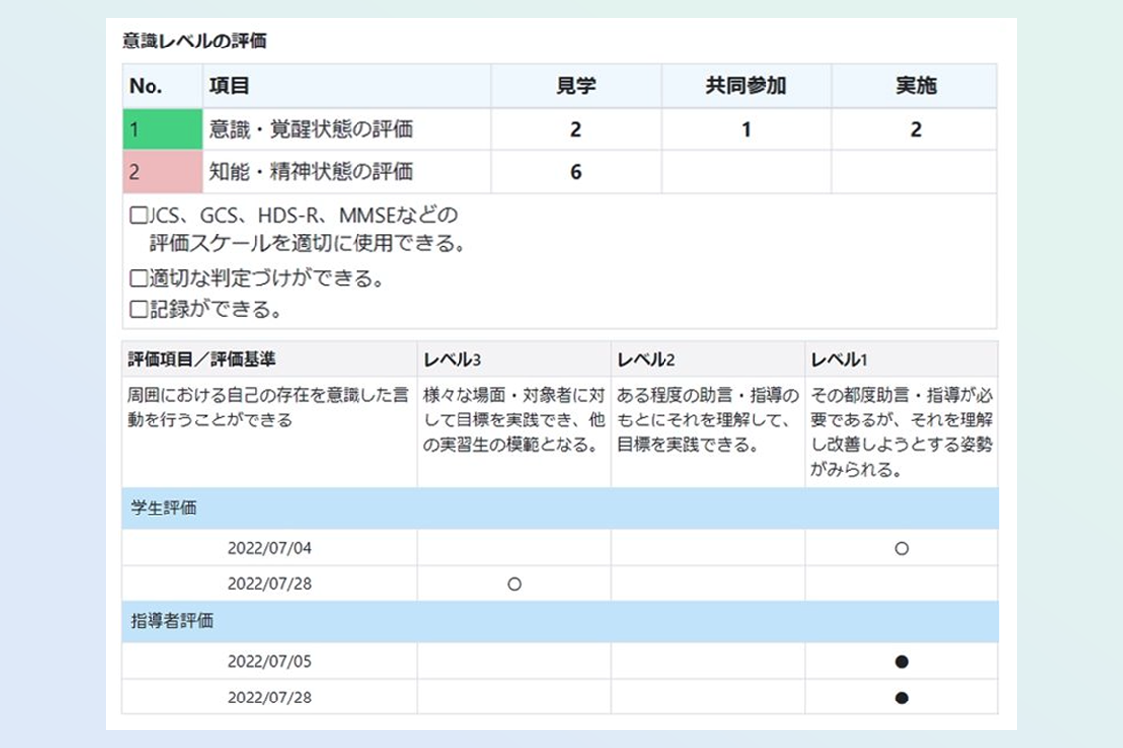This screenshot has width=1123, height=748.
Task: Collapse the 指導者評価 section header
Action: (x=172, y=622)
